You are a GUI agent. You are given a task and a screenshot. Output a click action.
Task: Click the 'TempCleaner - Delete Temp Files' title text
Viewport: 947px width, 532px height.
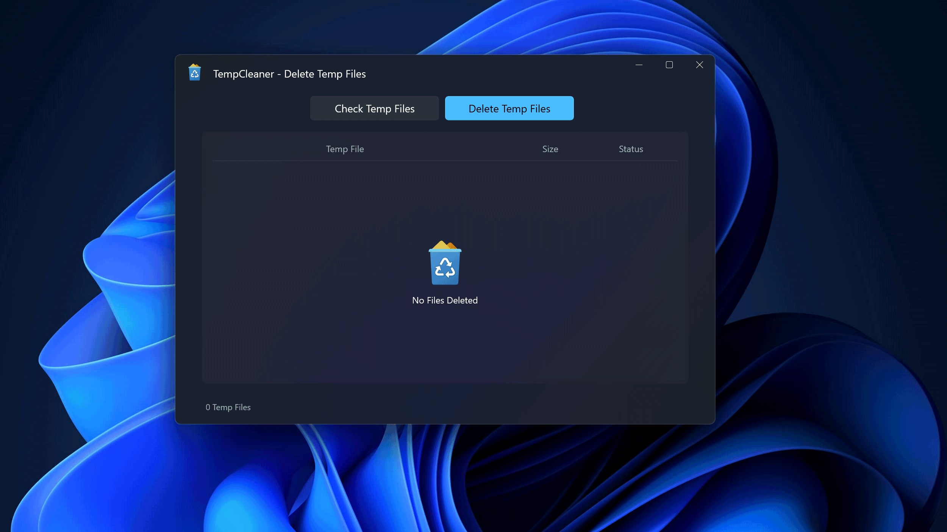point(289,74)
